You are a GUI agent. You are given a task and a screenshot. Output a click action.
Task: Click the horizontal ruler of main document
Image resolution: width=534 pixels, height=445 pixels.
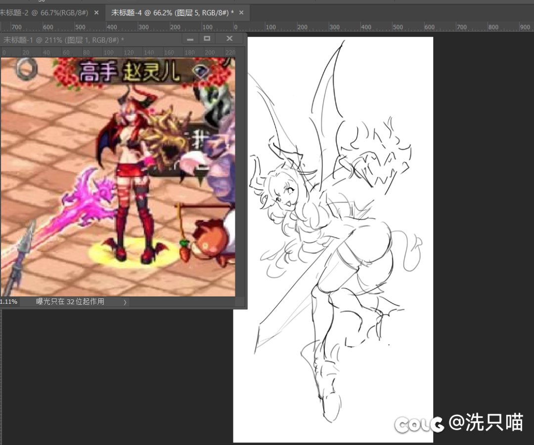click(x=267, y=27)
